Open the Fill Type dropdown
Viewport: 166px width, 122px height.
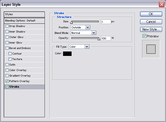pyautogui.click(x=79, y=47)
